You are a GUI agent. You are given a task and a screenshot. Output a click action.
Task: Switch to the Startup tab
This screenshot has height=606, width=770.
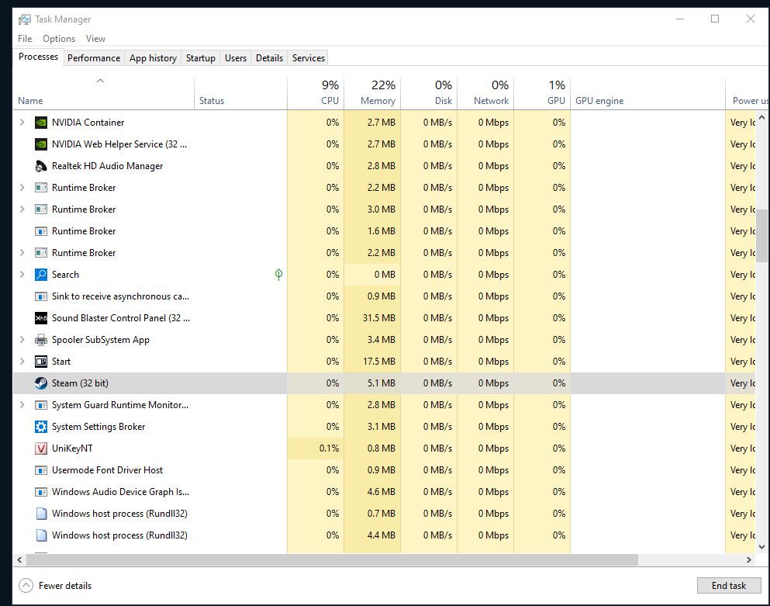pos(200,57)
